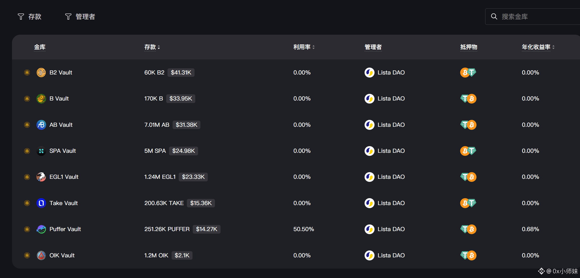Click the Puffer Vault token icon
Image resolution: width=580 pixels, height=278 pixels.
(41, 229)
